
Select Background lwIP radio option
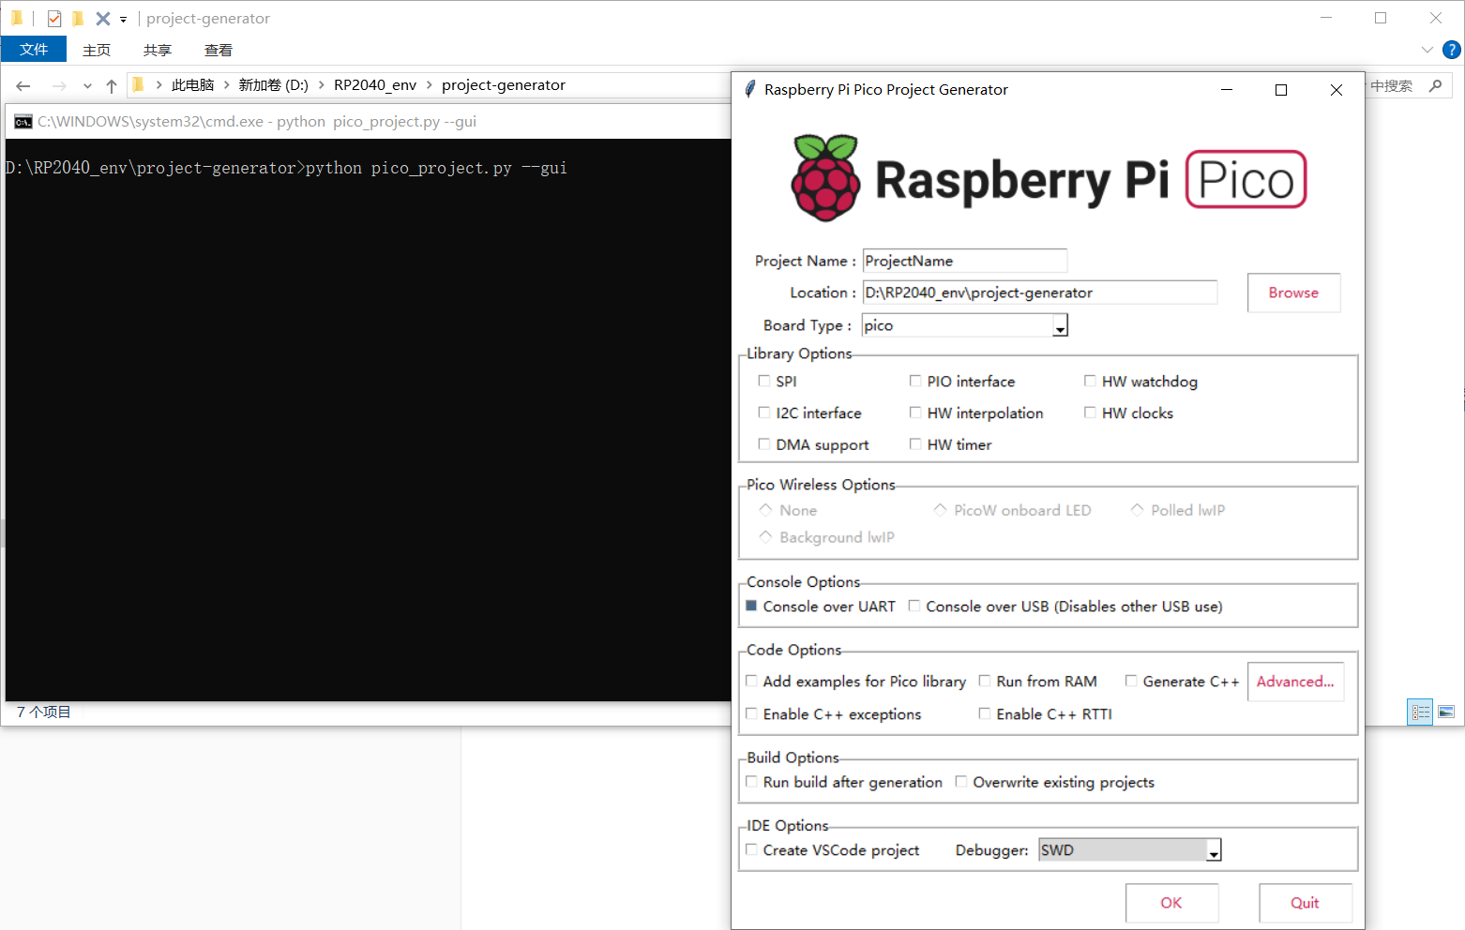[765, 537]
